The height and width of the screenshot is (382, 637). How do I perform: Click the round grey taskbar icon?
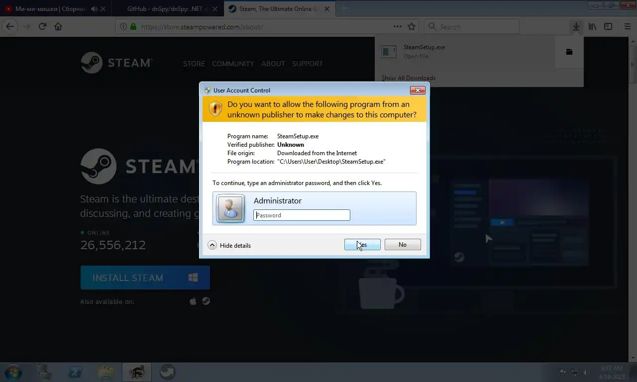(x=168, y=372)
